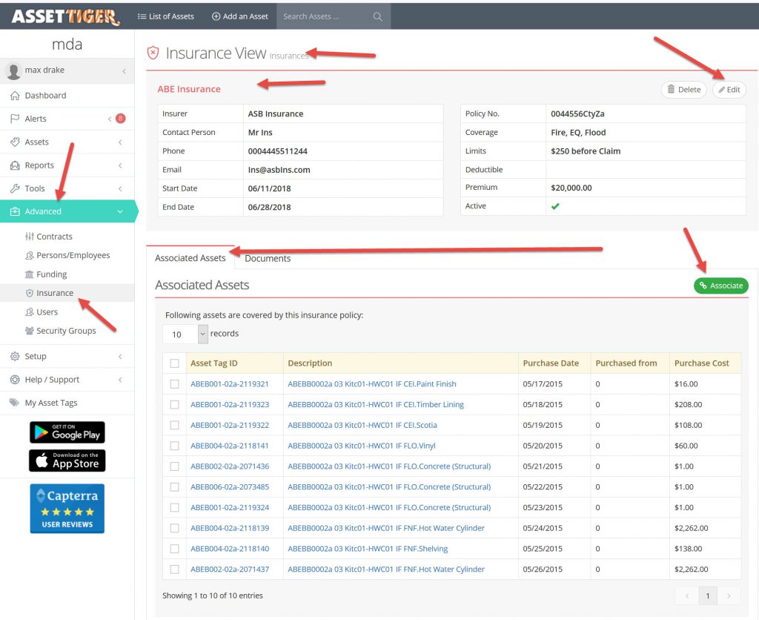Screen dimensions: 759x620
Task: Check the box for asset ABEB001-02a-2119321
Action: 174,384
